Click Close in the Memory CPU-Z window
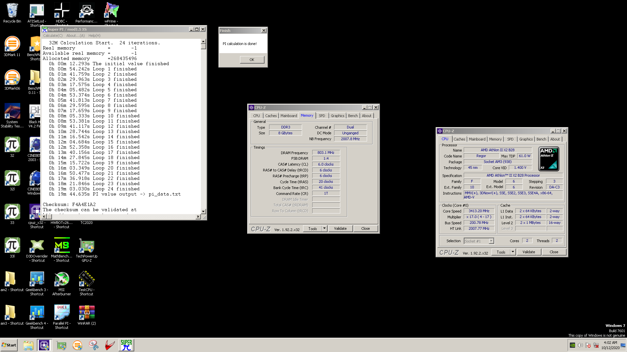This screenshot has width=627, height=352. click(x=365, y=228)
